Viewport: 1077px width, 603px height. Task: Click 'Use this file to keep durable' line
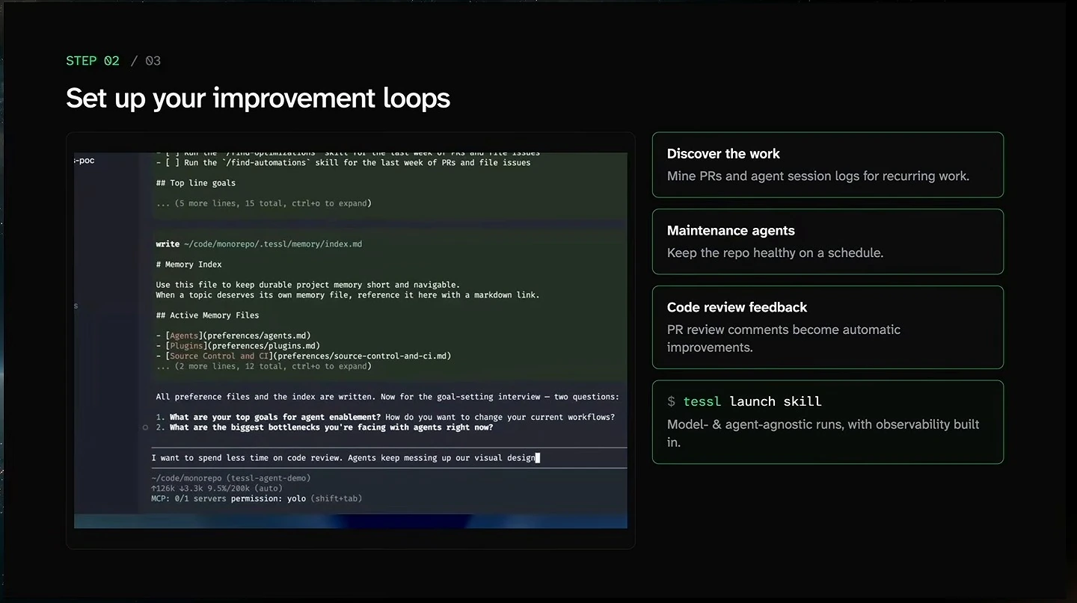pyautogui.click(x=307, y=285)
